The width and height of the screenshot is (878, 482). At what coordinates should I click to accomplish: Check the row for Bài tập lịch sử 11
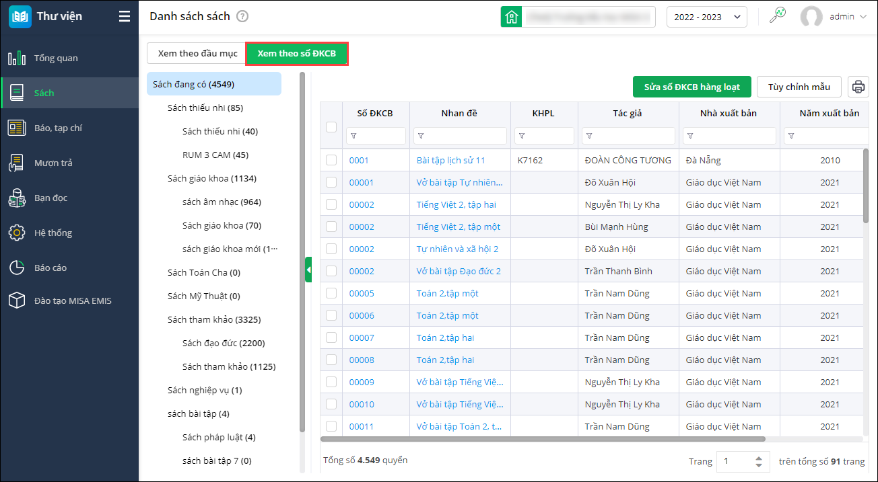[x=331, y=160]
